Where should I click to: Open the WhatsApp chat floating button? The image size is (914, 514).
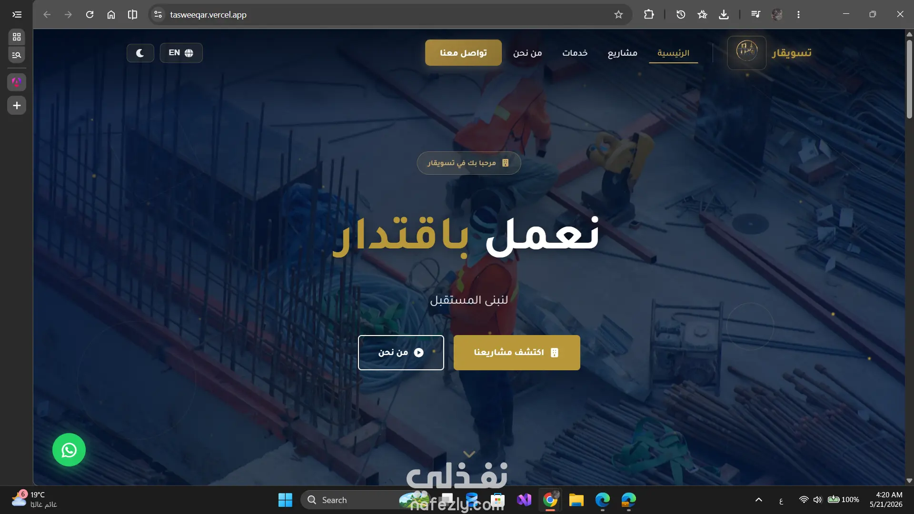tap(69, 450)
